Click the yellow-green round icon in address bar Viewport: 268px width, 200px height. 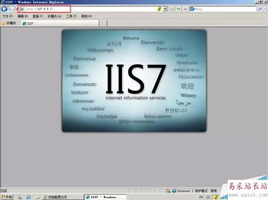(159, 9)
